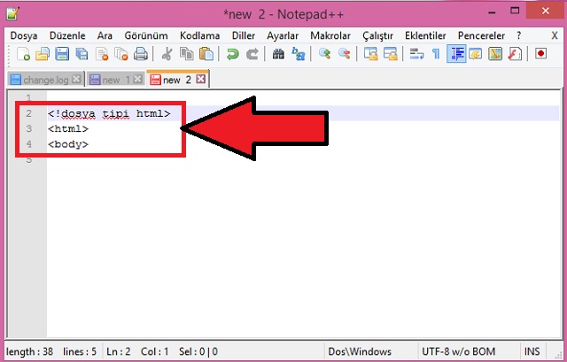Open the Ayarlar menu

283,35
